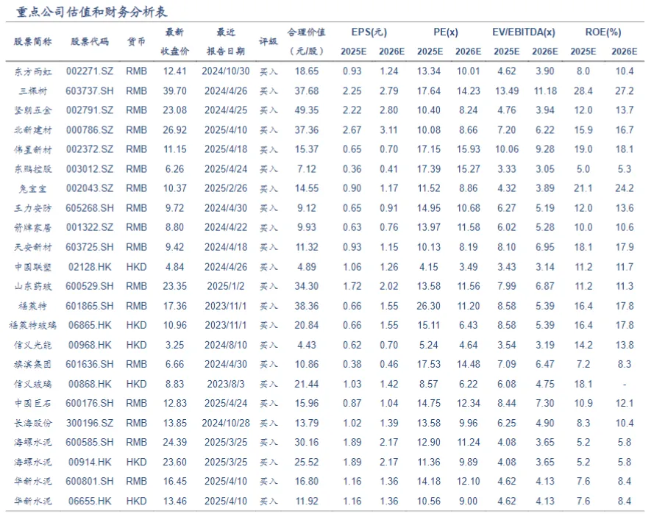Click the dash ROE cell in 00868.HK row
This screenshot has height=514, width=654.
coord(625,384)
